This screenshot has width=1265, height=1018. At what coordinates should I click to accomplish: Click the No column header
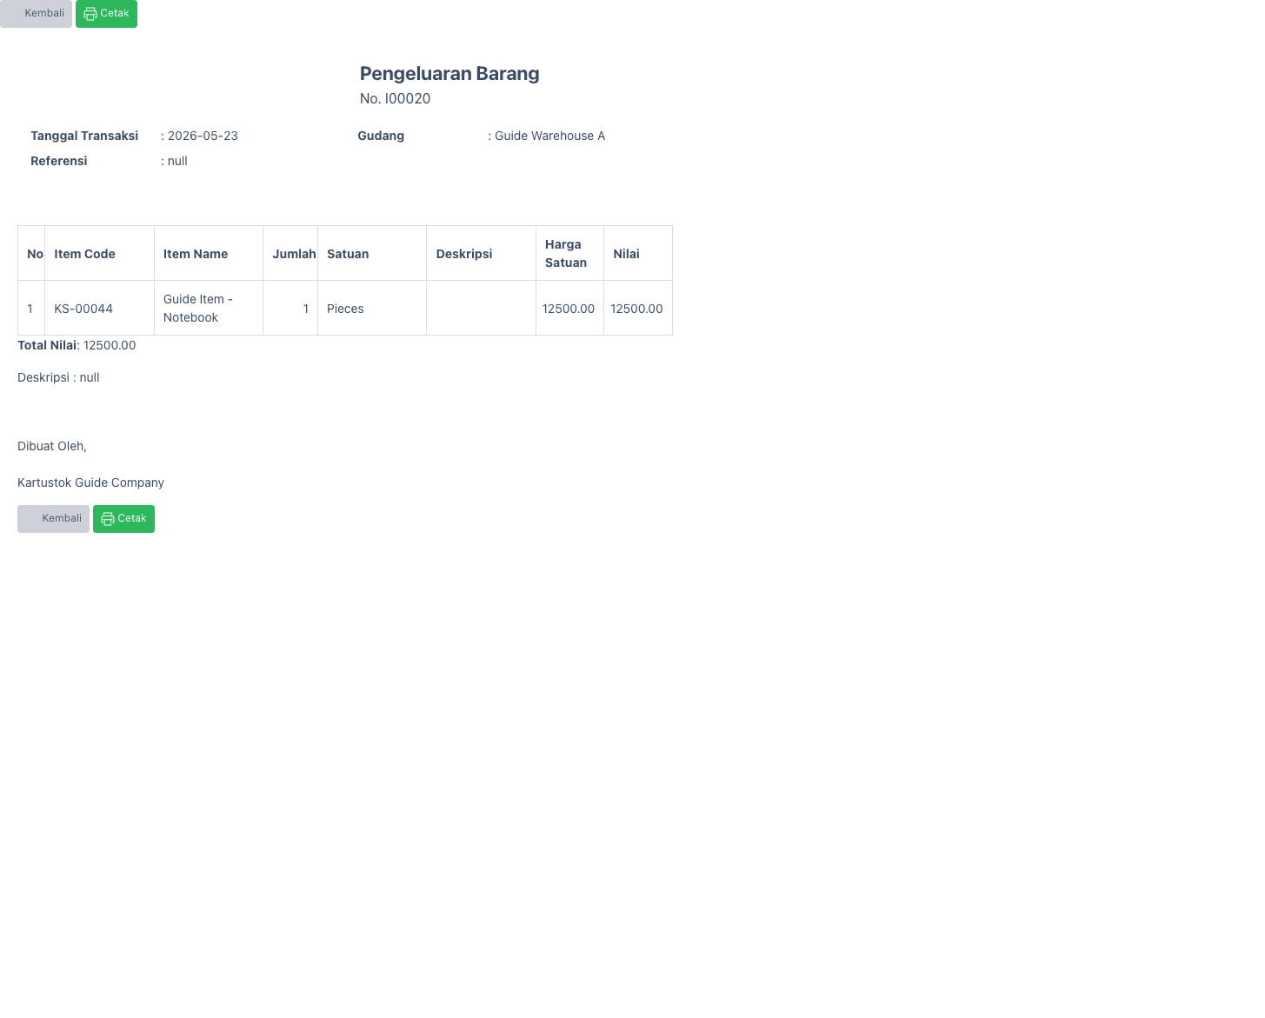click(31, 254)
